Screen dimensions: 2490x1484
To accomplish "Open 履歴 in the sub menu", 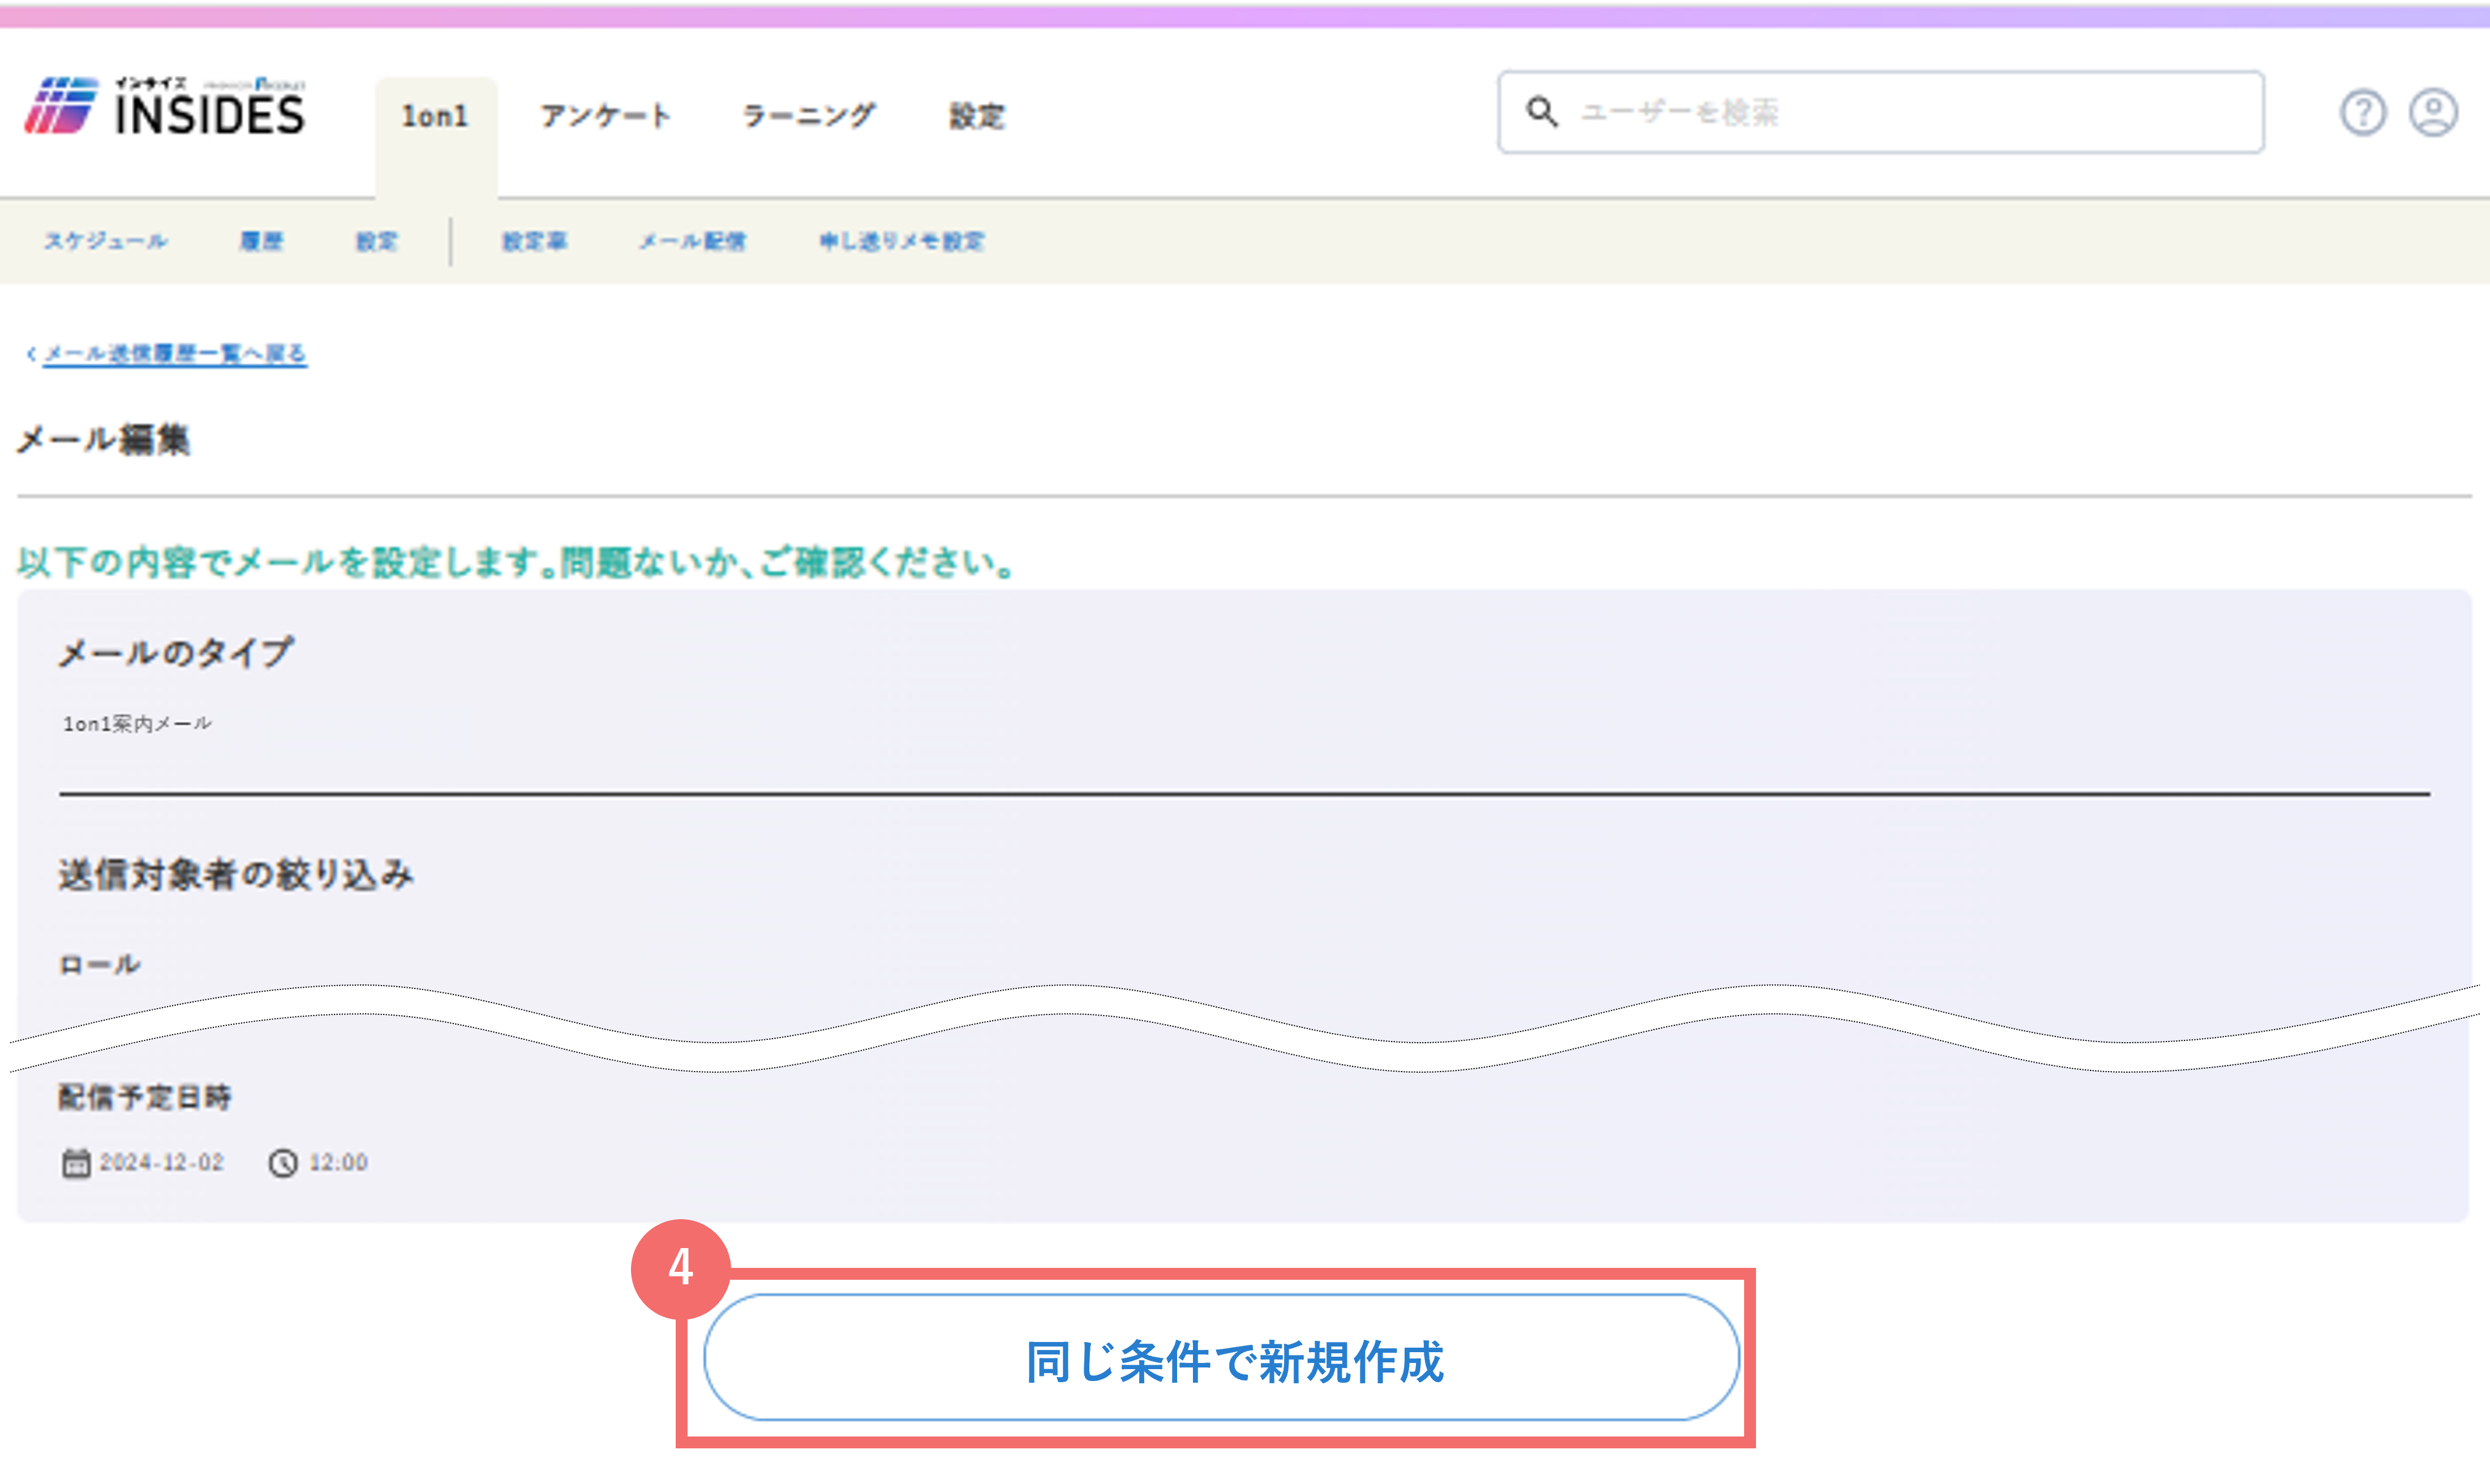I will 261,241.
